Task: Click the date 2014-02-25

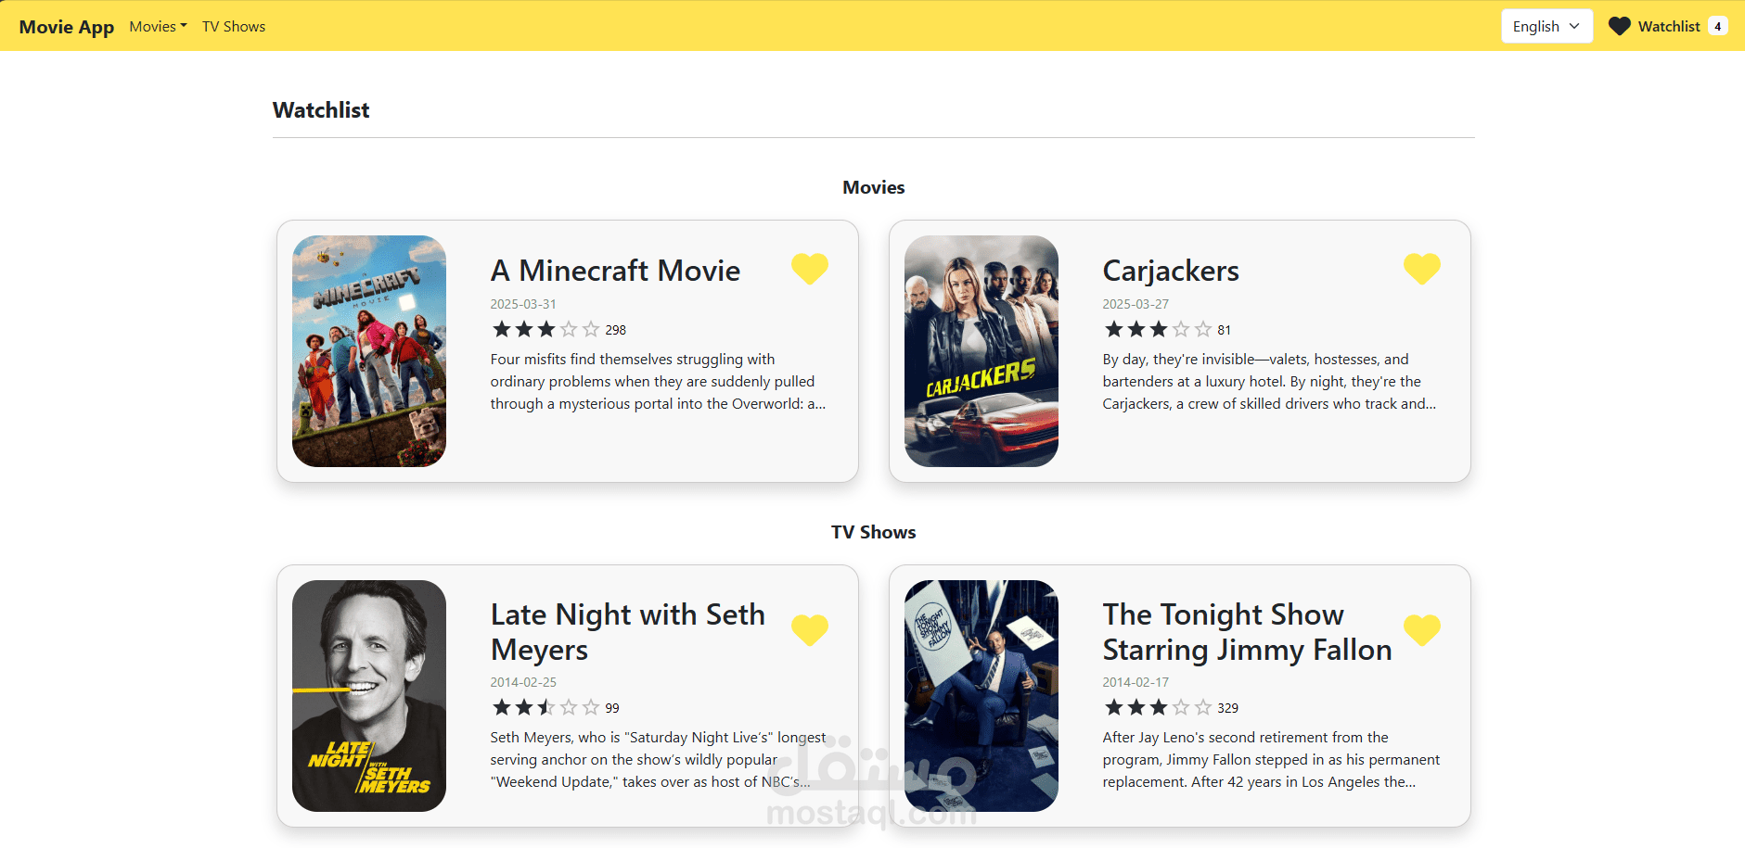Action: tap(523, 682)
